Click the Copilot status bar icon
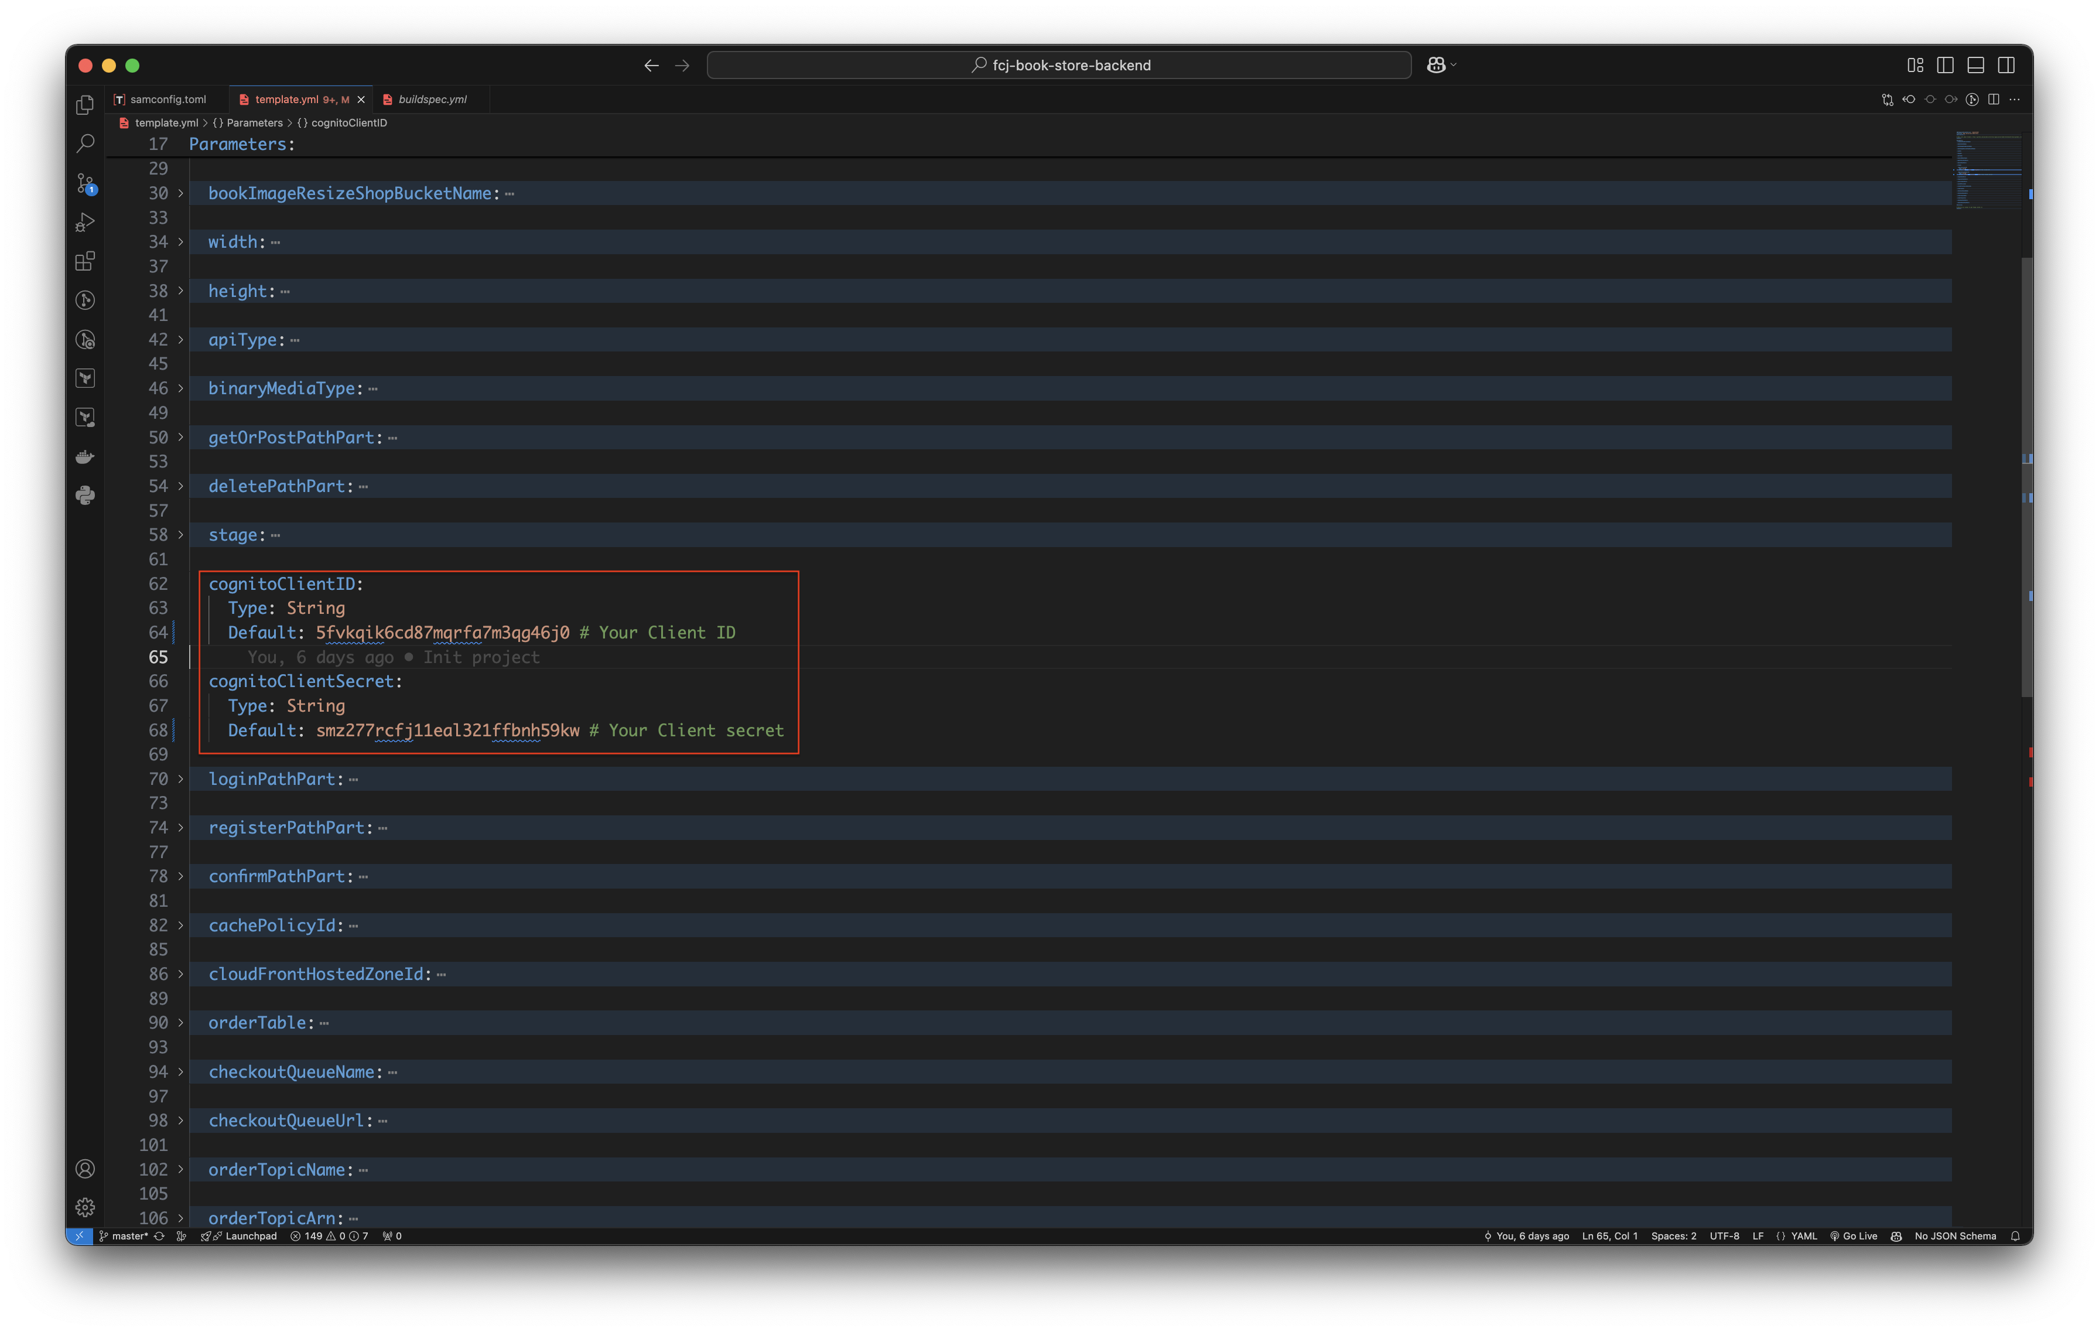The height and width of the screenshot is (1332, 2099). click(1896, 1236)
